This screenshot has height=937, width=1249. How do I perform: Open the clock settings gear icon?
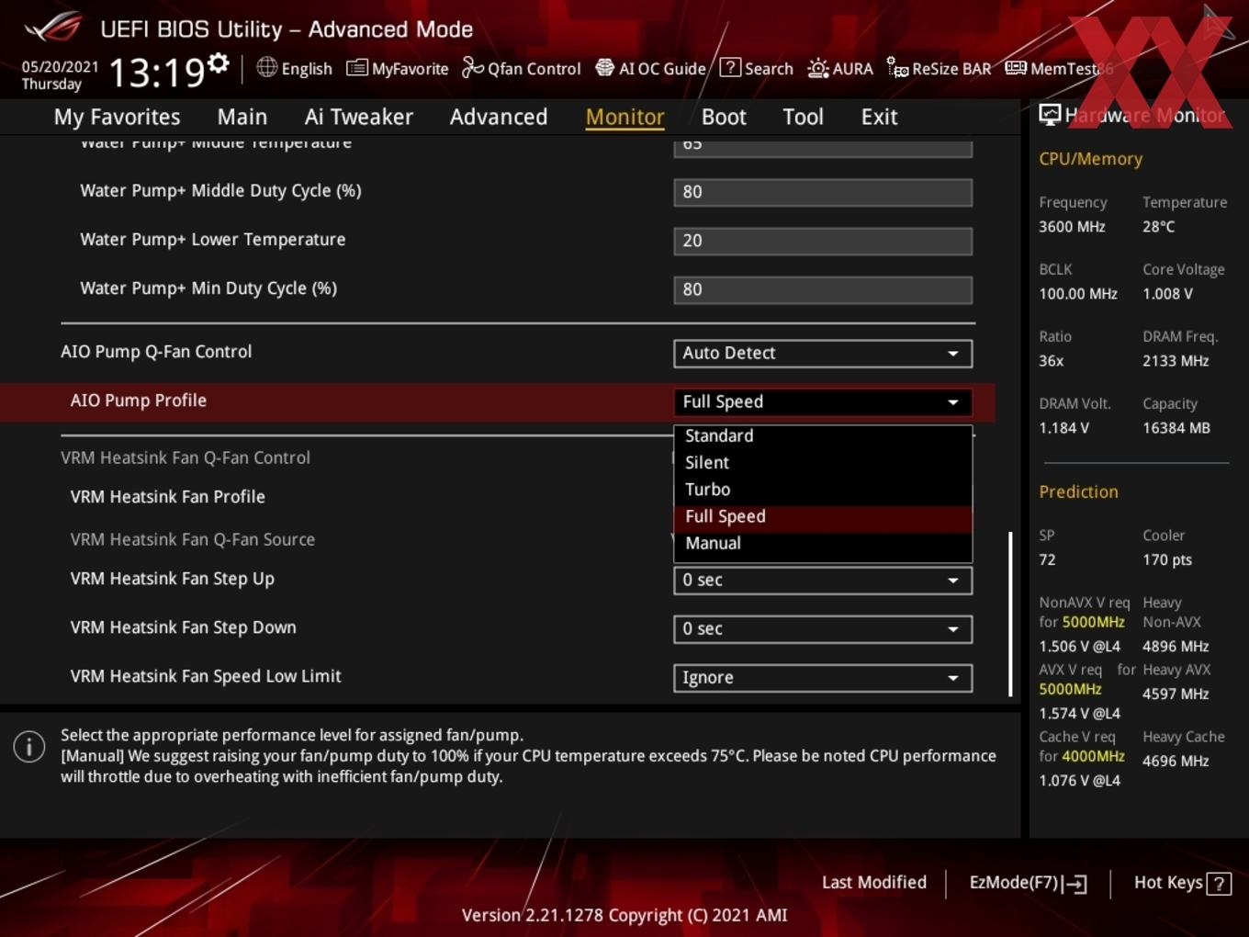tap(218, 62)
